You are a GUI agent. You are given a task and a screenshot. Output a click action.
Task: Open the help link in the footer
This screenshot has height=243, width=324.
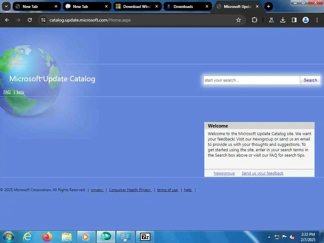click(x=188, y=190)
